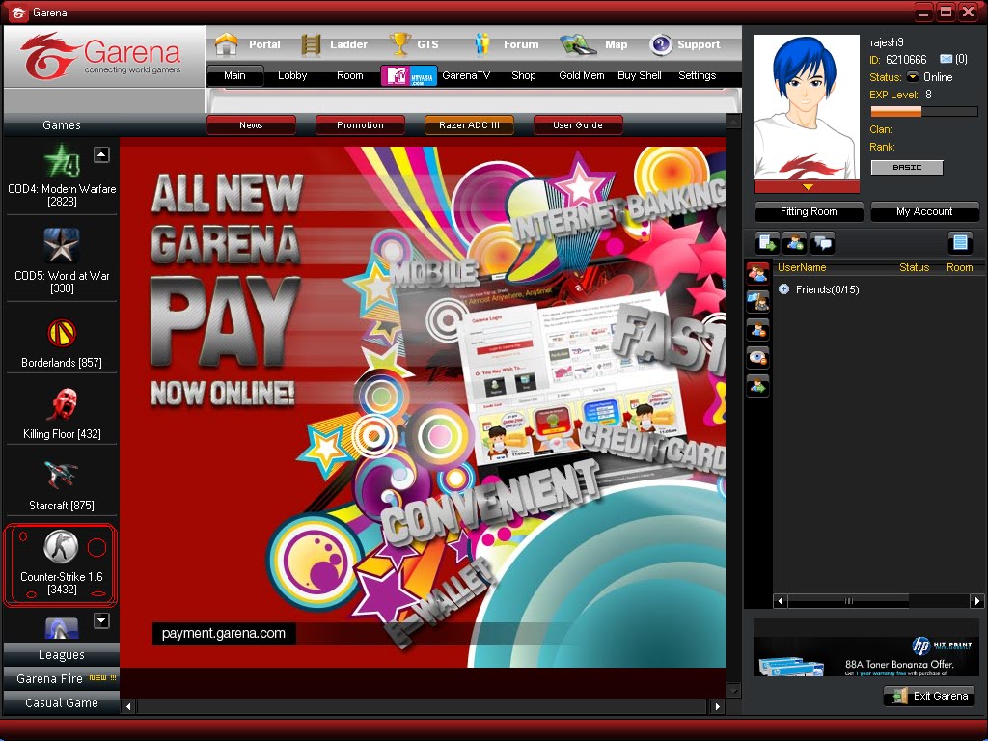Switch to the Room tab

(x=349, y=75)
